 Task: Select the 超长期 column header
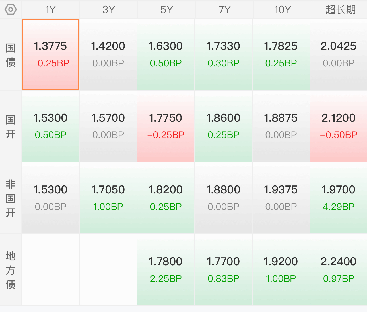click(341, 9)
